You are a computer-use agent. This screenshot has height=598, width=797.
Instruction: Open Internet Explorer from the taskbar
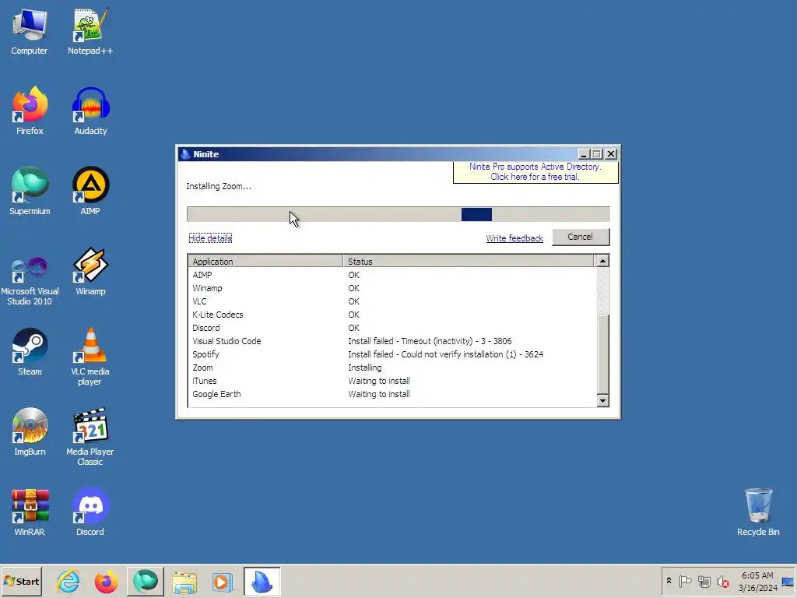pyautogui.click(x=68, y=581)
